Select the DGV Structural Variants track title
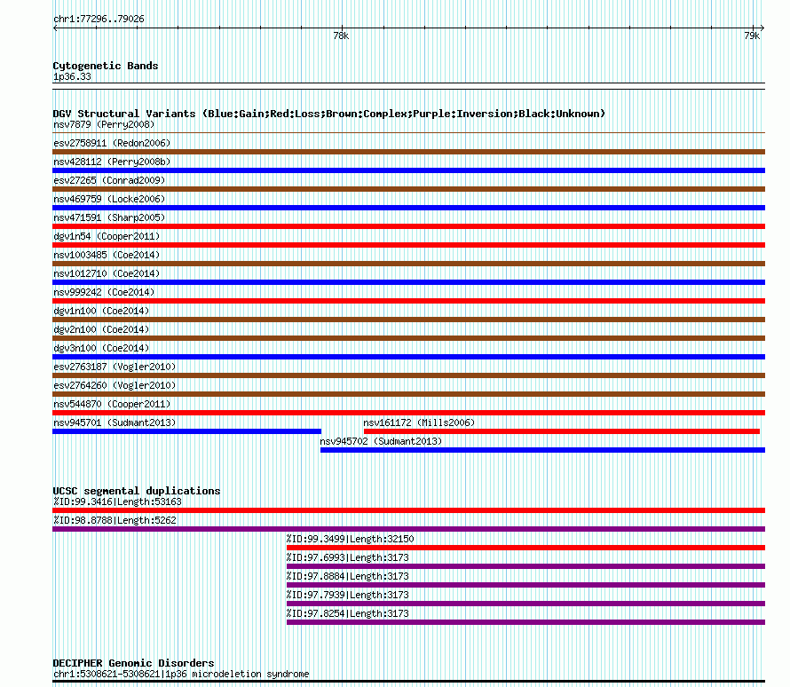Image resolution: width=790 pixels, height=687 pixels. point(329,114)
